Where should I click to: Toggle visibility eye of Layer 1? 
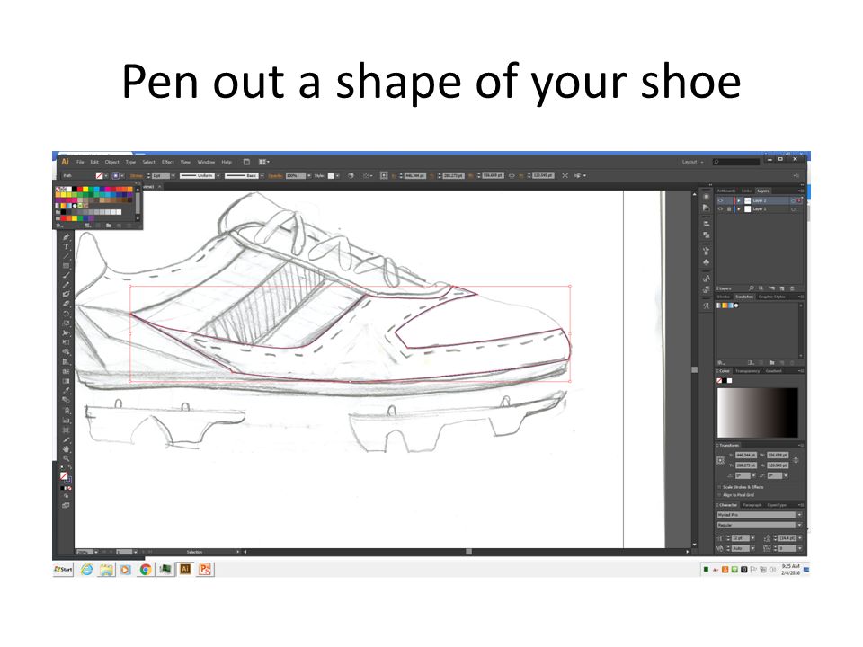click(720, 209)
